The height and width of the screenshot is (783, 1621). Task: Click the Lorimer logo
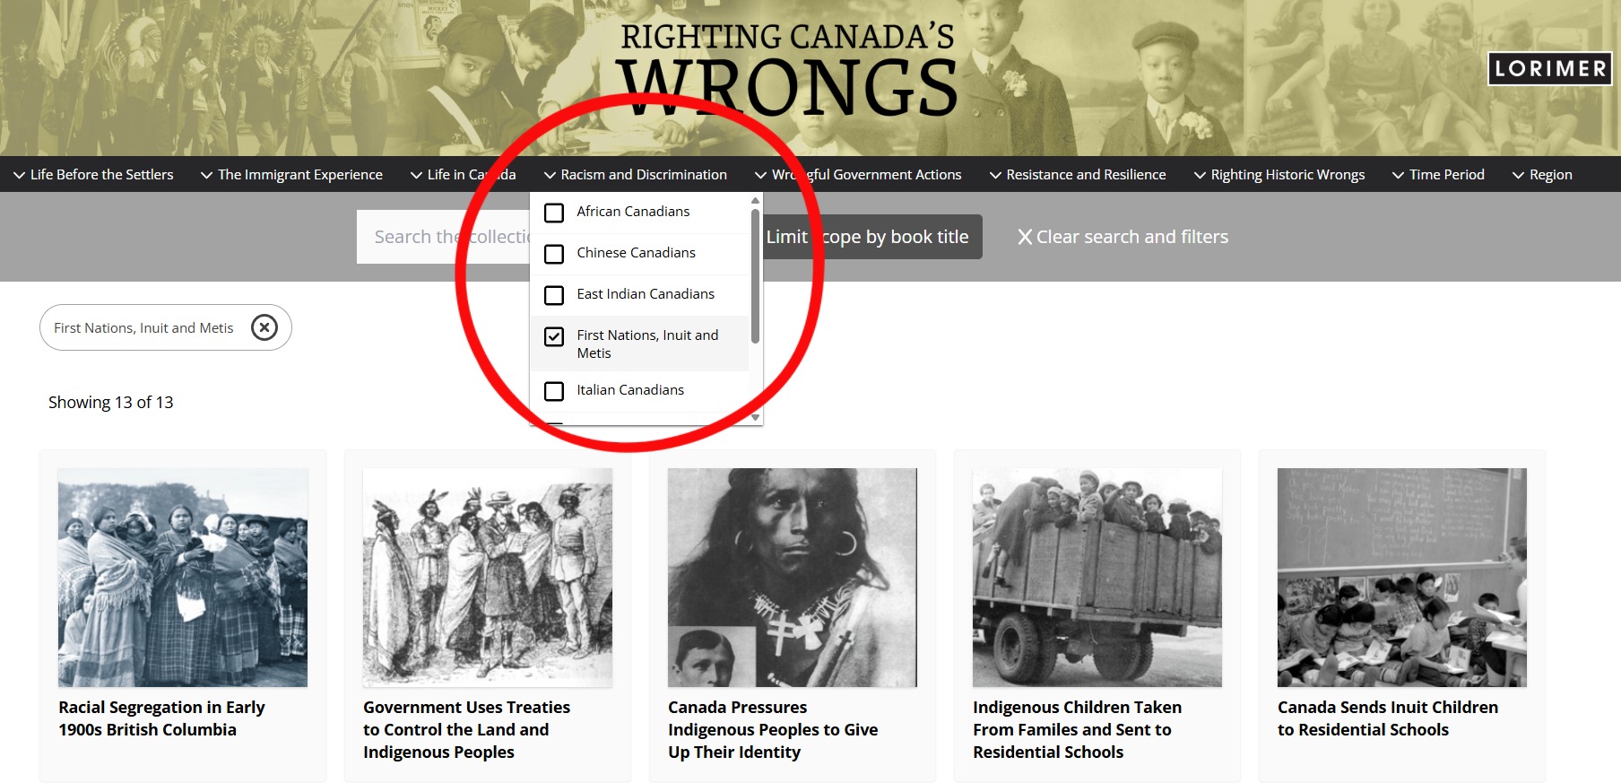pyautogui.click(x=1550, y=69)
